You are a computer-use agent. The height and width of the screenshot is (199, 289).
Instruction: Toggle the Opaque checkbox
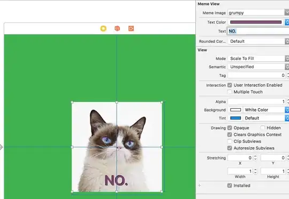[x=230, y=128]
